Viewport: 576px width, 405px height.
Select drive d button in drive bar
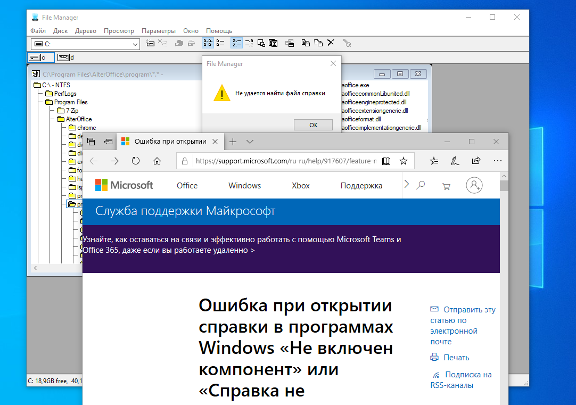[66, 57]
